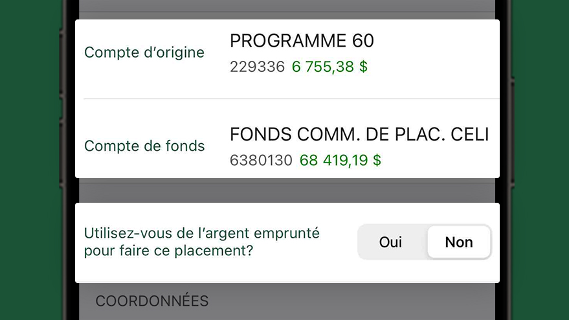Tap the FONDS COMM. DE PLAC. CELI title
Screen dimensions: 569x320
coord(359,134)
